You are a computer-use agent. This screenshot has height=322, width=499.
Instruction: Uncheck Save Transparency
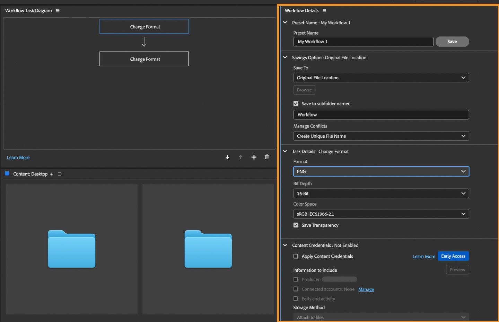click(296, 225)
